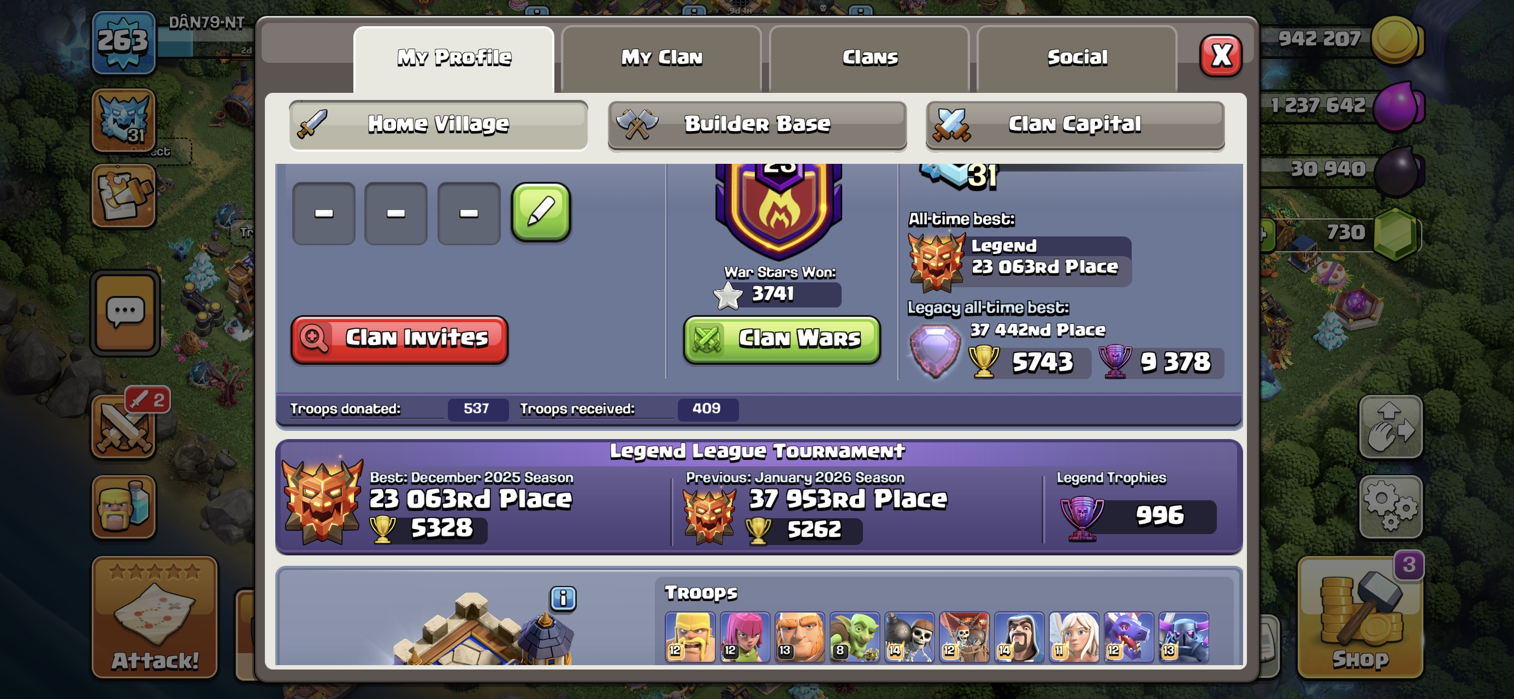Open the army barbarian and potion icon
This screenshot has height=699, width=1514.
(123, 507)
